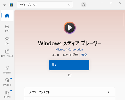The height and width of the screenshot is (100, 125).
Task: Minimize the Microsoft Store window
Action: [102, 3]
